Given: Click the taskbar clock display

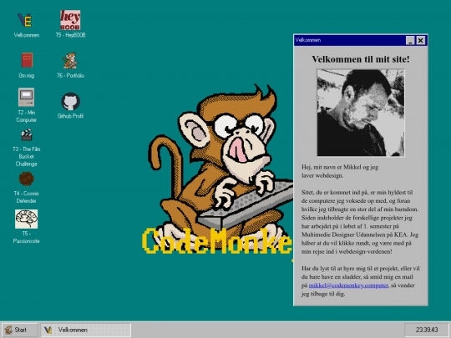Looking at the screenshot, I should [427, 330].
